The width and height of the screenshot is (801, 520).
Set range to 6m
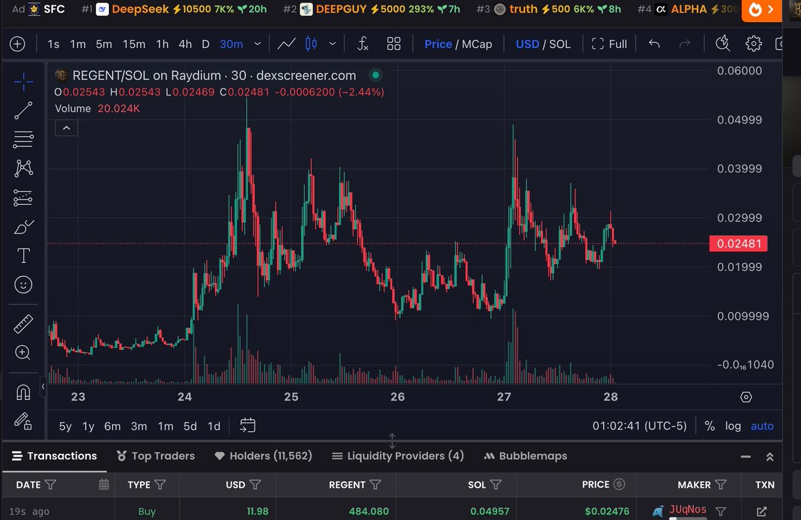(x=113, y=426)
